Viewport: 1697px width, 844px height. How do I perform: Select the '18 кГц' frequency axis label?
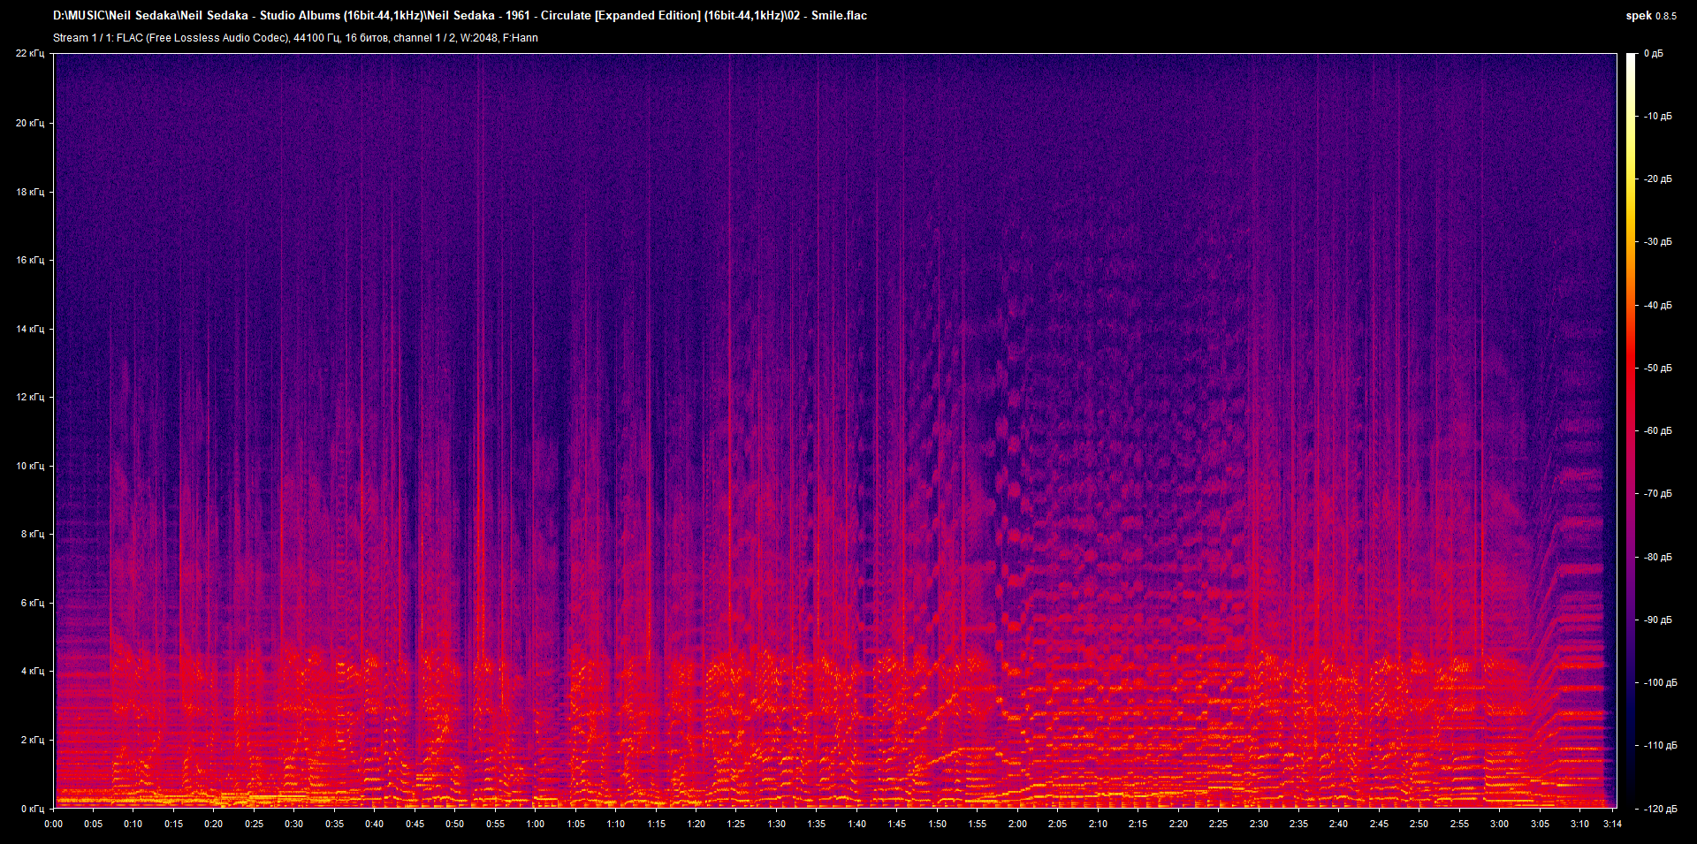[x=30, y=192]
